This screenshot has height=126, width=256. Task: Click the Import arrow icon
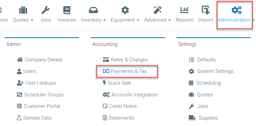205,10
